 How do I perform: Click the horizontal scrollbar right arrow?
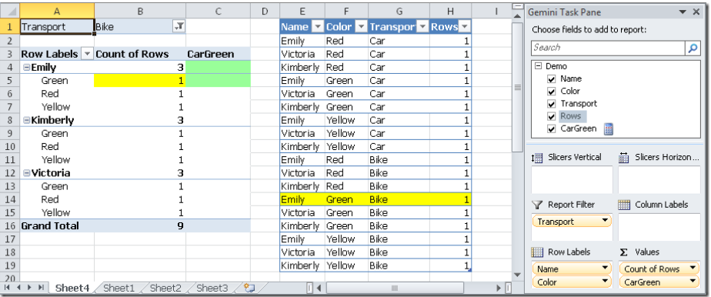point(499,288)
